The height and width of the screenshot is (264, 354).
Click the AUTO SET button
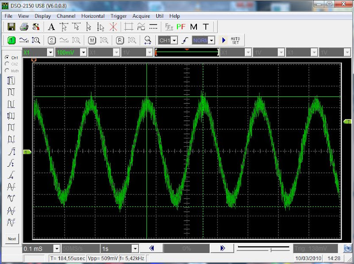(x=235, y=41)
